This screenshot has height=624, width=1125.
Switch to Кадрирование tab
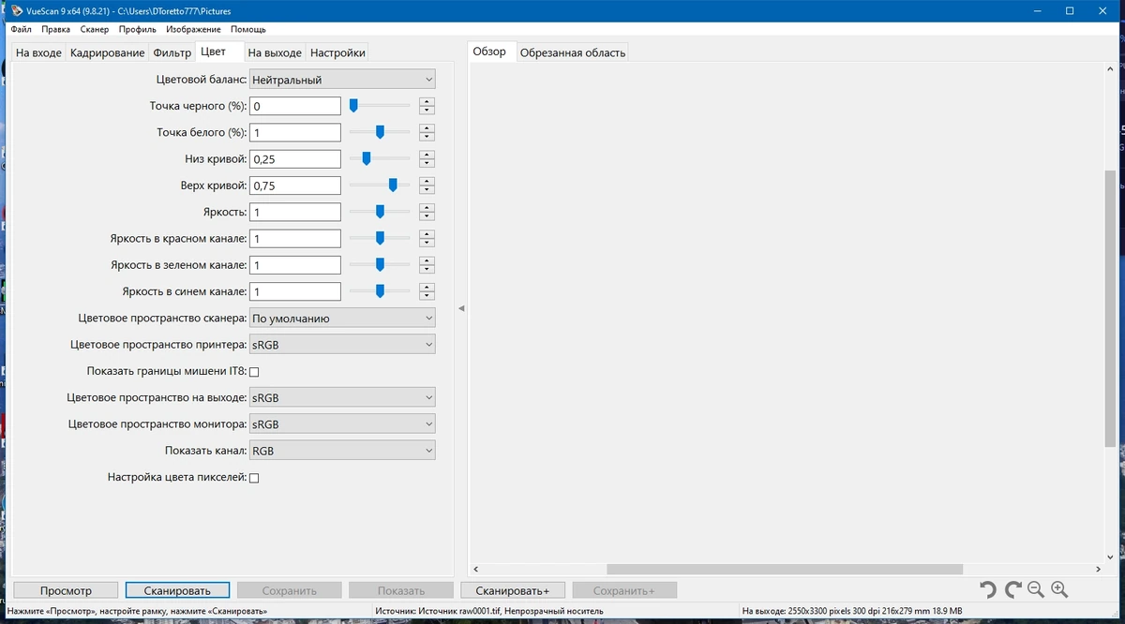[107, 53]
